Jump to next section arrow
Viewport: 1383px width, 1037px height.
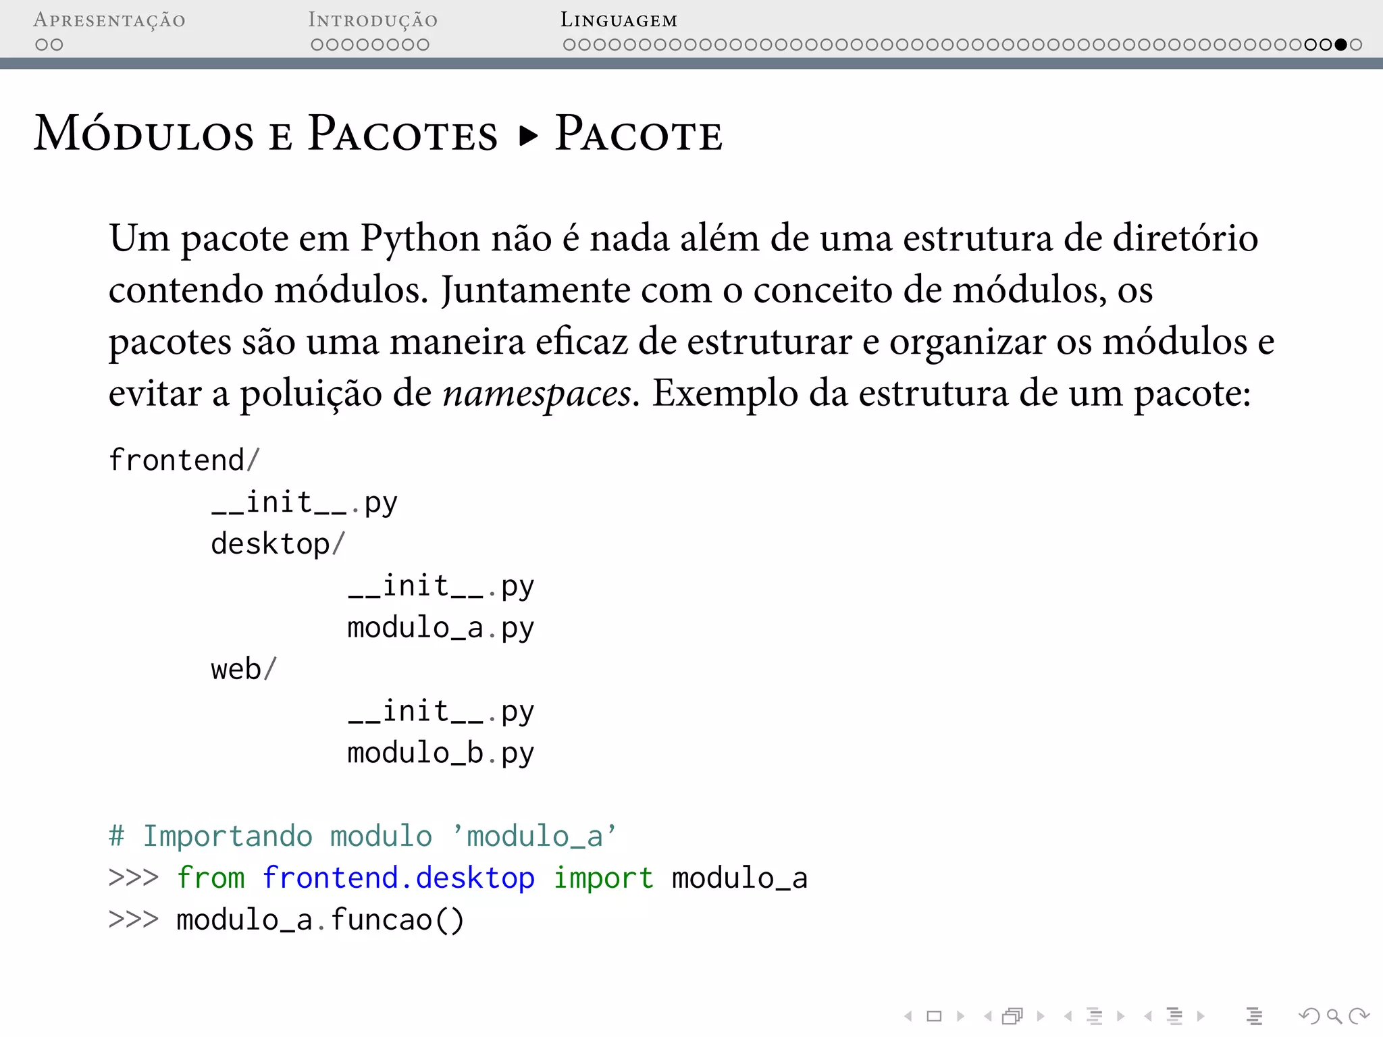pos(1201,1015)
